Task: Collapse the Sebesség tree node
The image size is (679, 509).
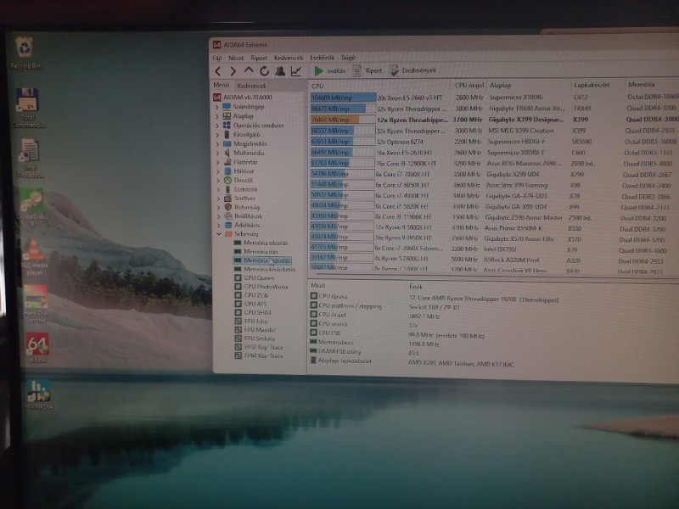Action: [218, 234]
